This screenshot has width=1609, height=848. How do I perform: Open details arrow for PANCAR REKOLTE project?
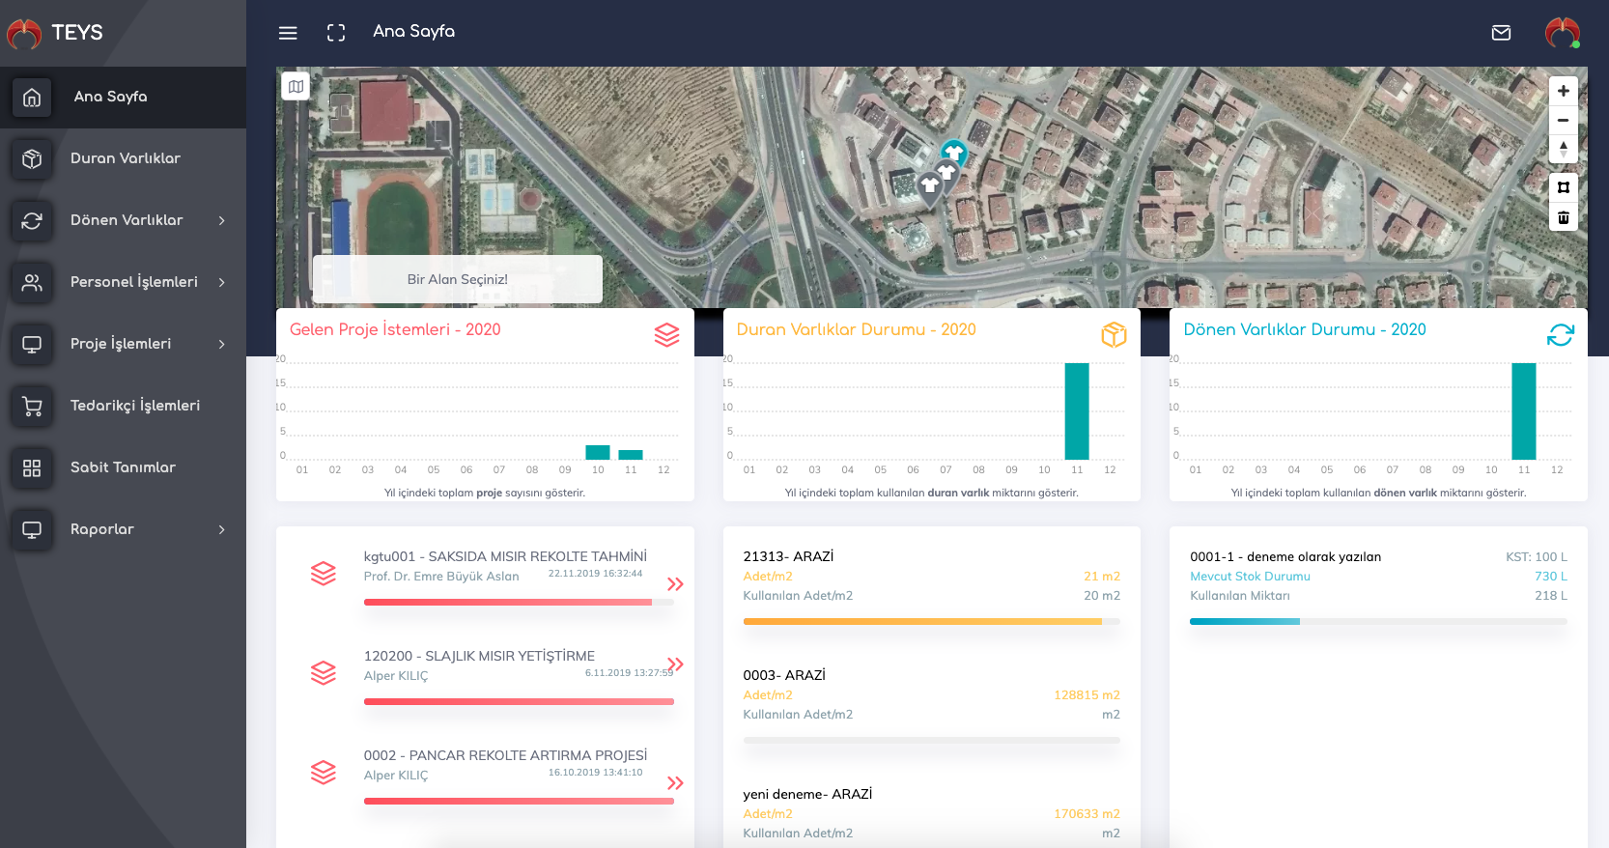coord(675,782)
